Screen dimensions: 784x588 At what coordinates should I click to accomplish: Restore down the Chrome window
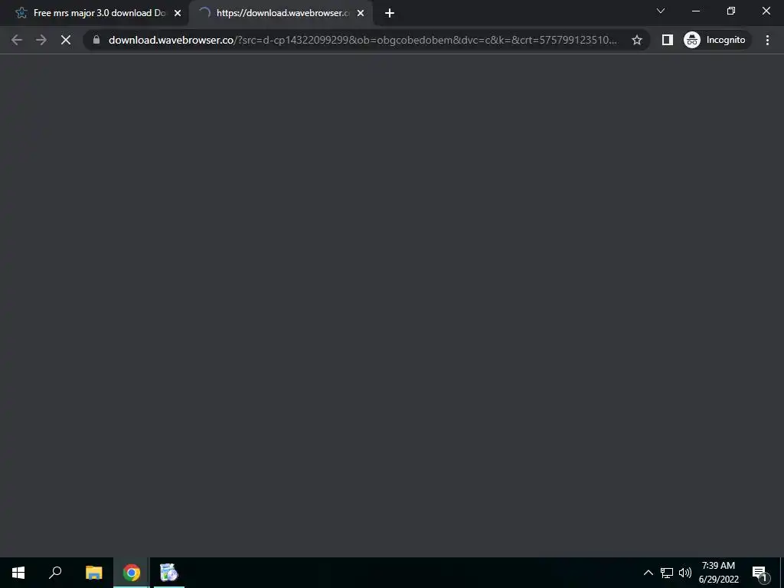[x=731, y=11]
